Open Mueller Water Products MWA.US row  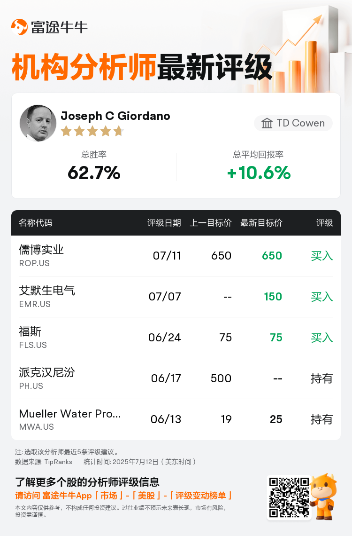click(x=176, y=419)
